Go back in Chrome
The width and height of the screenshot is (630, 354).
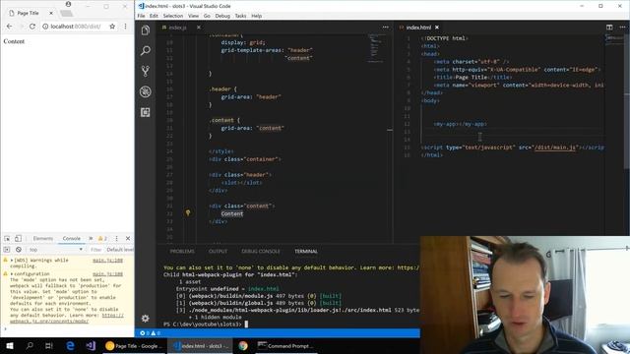pos(9,27)
